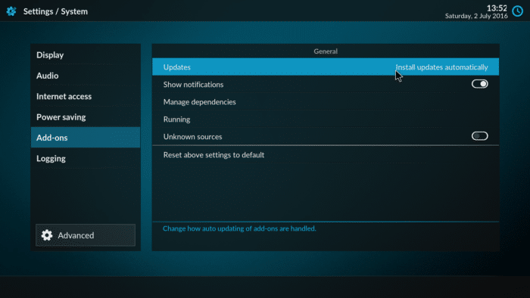Click the Settings / System breadcrumb title
The width and height of the screenshot is (530, 298).
55,11
